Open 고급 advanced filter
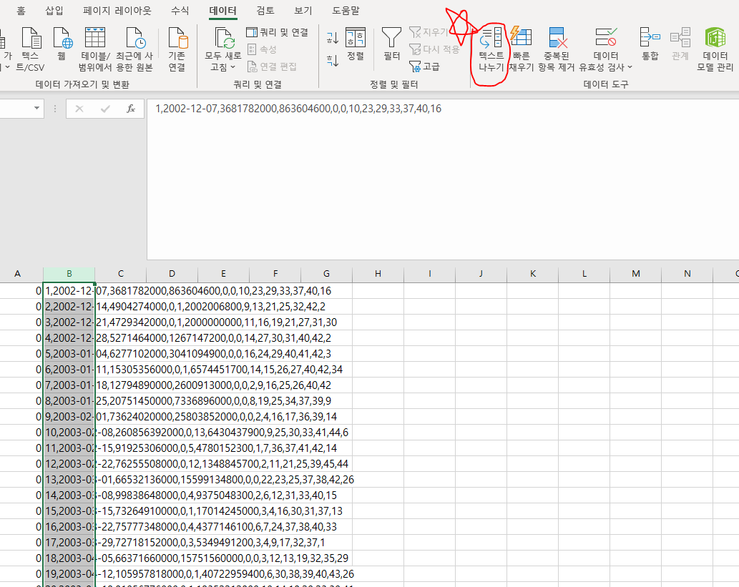This screenshot has width=739, height=587. (x=424, y=66)
